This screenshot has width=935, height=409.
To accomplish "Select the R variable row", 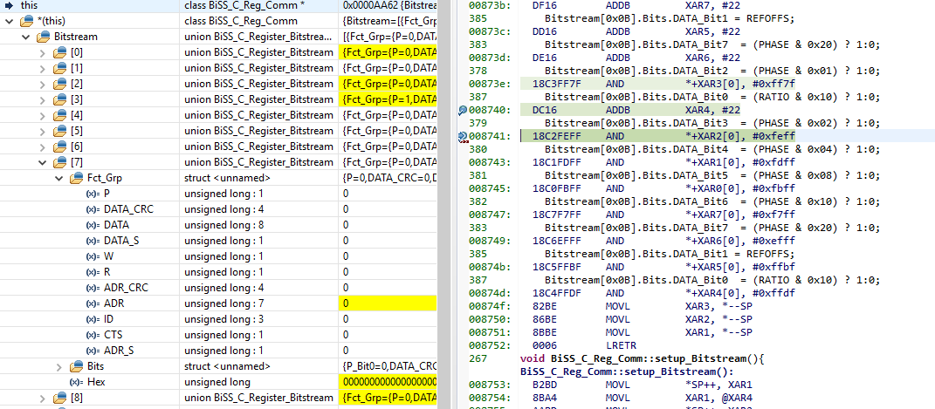I will pyautogui.click(x=218, y=272).
